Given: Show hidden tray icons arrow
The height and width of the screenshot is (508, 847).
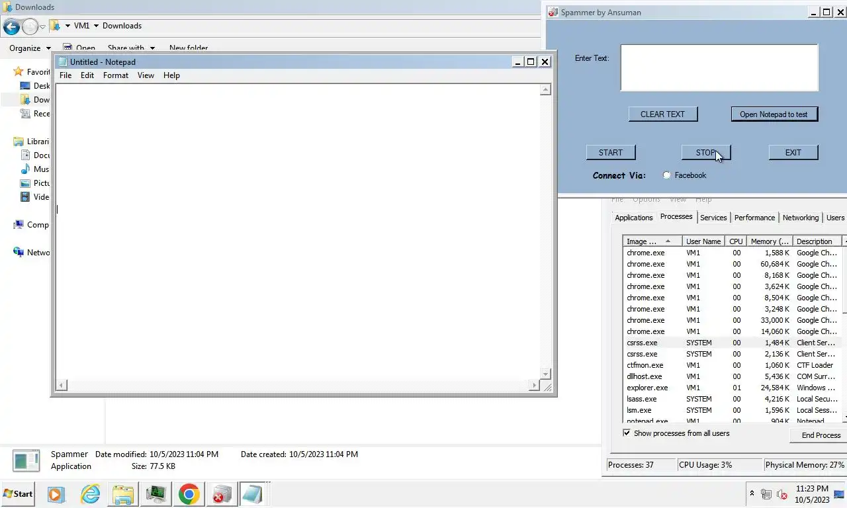Looking at the screenshot, I should click(x=752, y=494).
